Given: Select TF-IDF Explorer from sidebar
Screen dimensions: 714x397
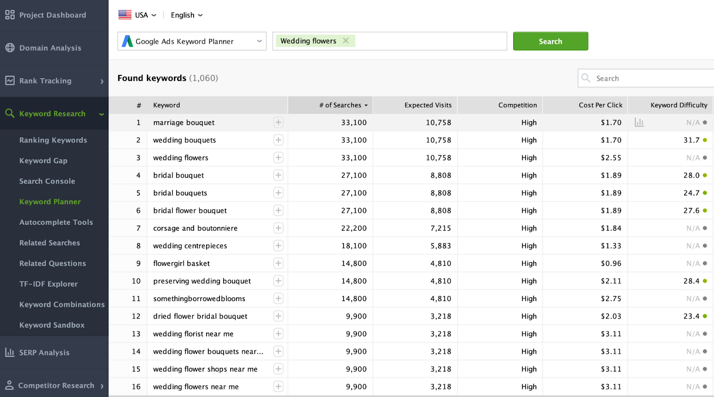Looking at the screenshot, I should (48, 284).
